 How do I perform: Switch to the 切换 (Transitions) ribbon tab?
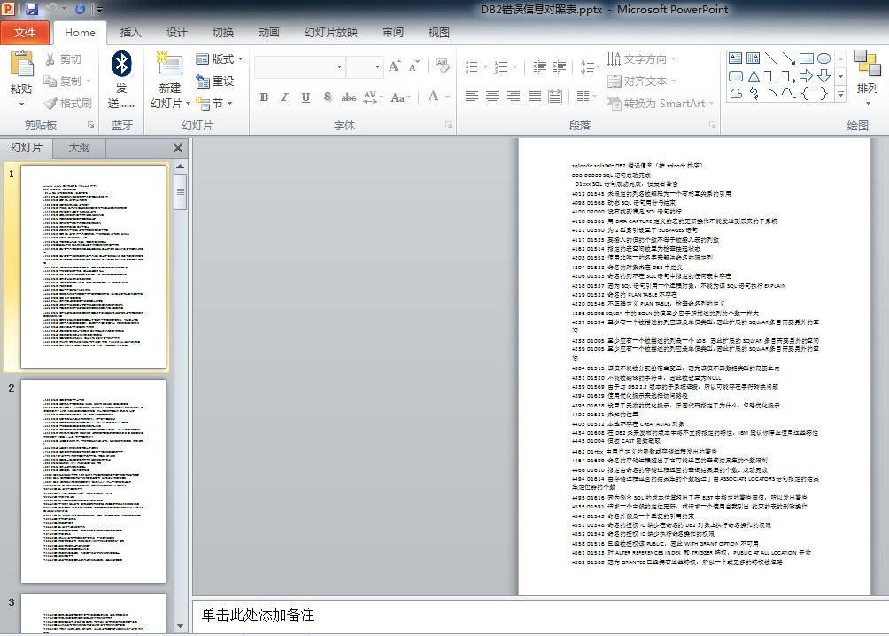[x=223, y=33]
